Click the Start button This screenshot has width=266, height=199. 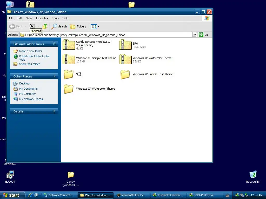pos(12,195)
